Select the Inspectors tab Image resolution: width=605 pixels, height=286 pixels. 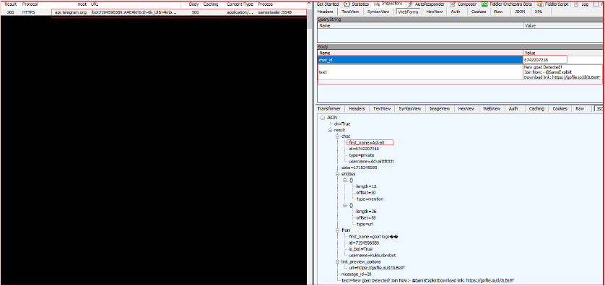[388, 4]
